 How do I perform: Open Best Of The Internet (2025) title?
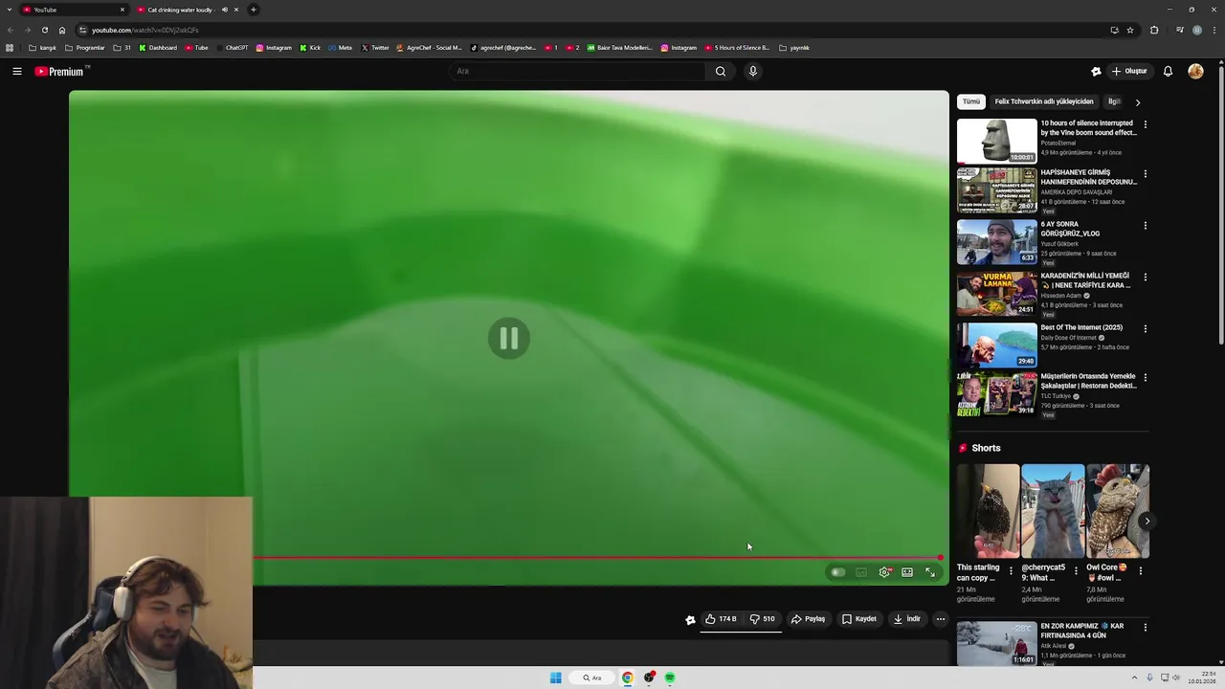(x=1081, y=327)
